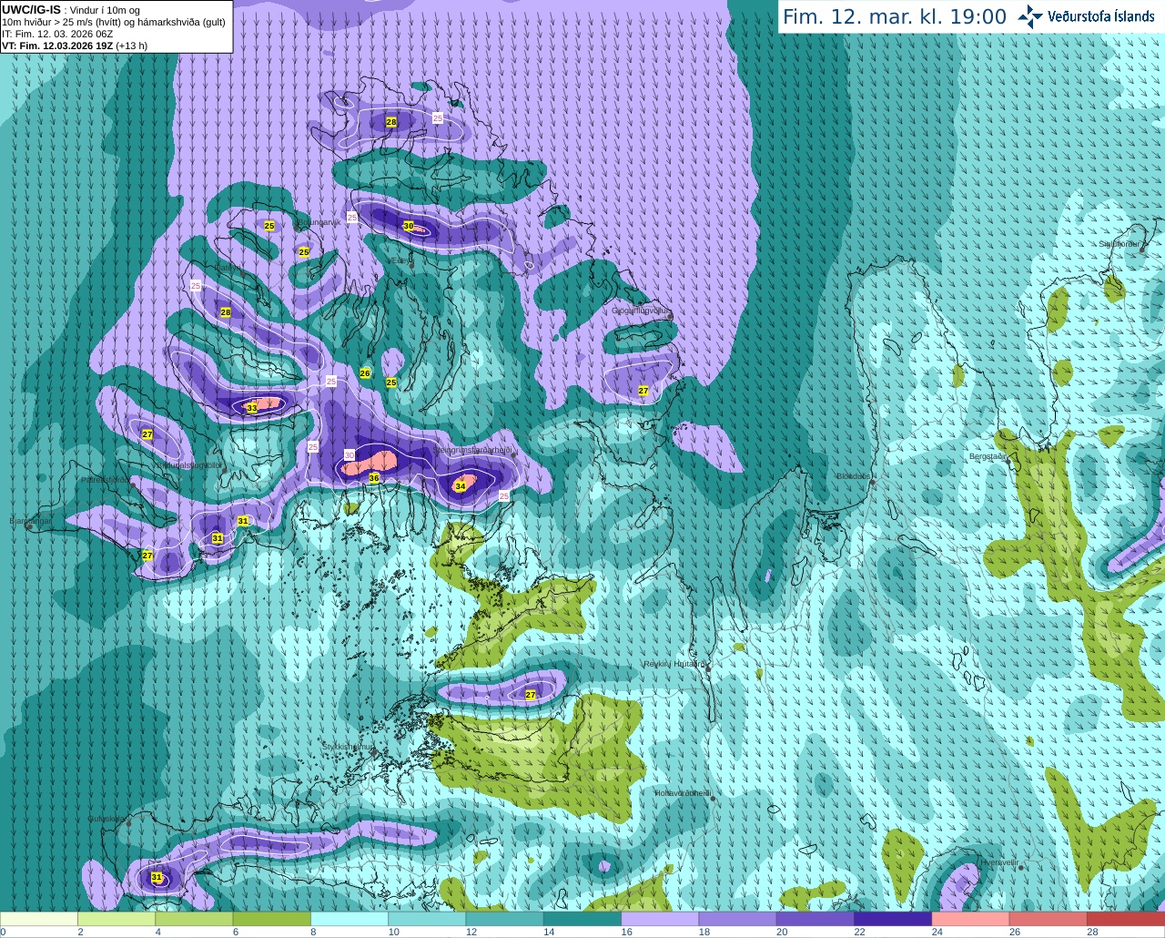The image size is (1165, 938).
Task: Select the 6–8 m/s olive green legend swatch
Action: click(x=272, y=919)
